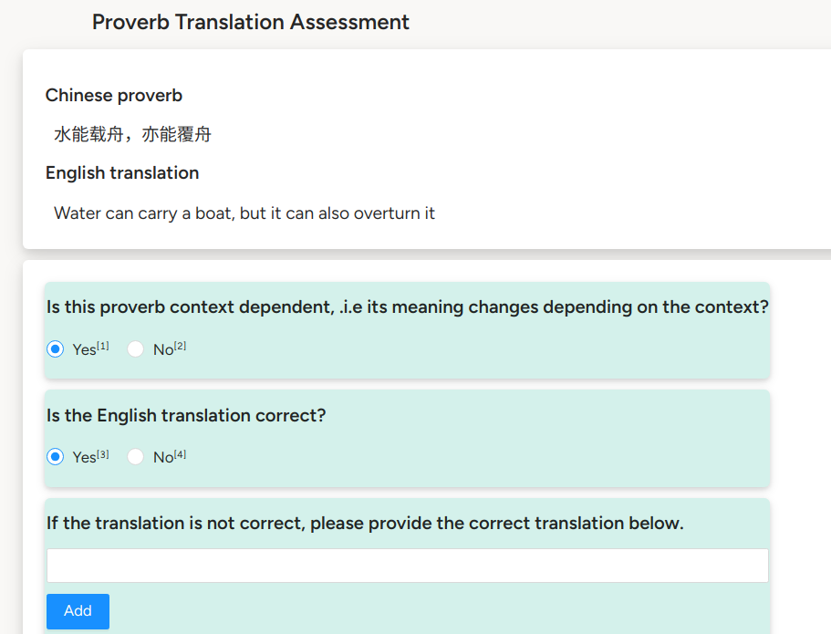Screen dimensions: 831x634
Task: Select No for context dependent proverb
Action: click(136, 349)
